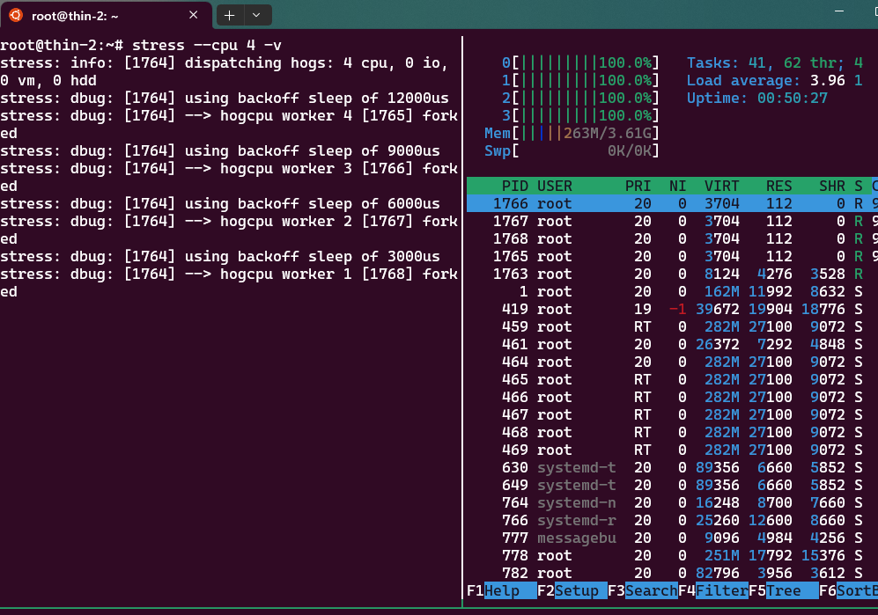Click 'backoff sleep of 12000us' line
This screenshot has width=878, height=615.
click(224, 98)
